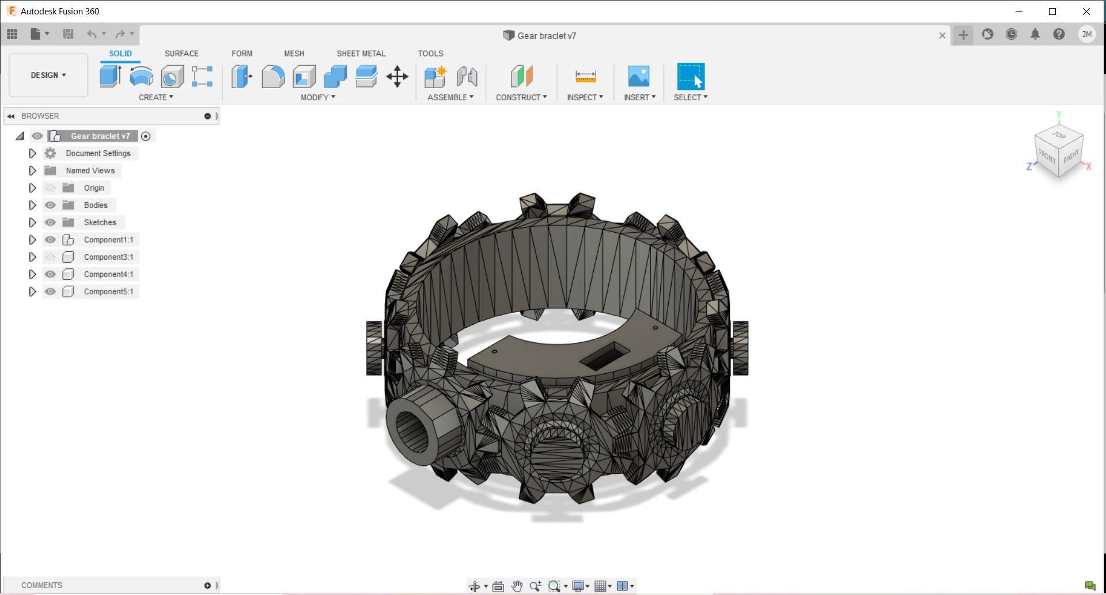Image resolution: width=1106 pixels, height=595 pixels.
Task: Click the ViewCube TOP face
Action: [1059, 135]
